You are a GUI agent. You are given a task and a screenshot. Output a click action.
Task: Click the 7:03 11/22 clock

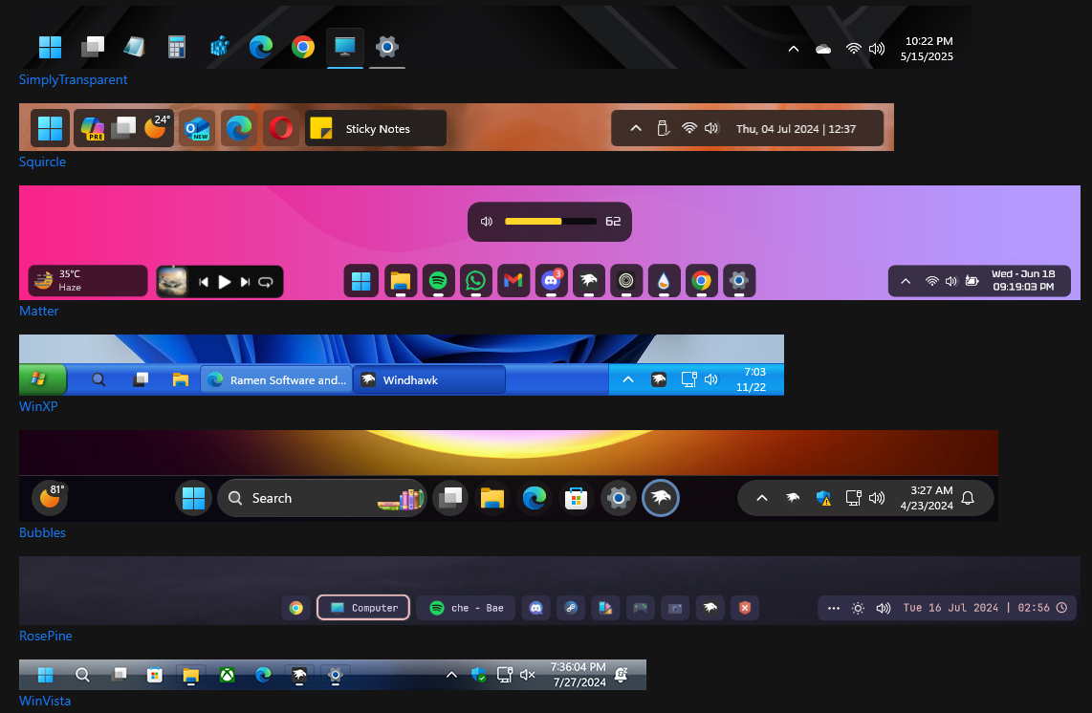pos(753,379)
